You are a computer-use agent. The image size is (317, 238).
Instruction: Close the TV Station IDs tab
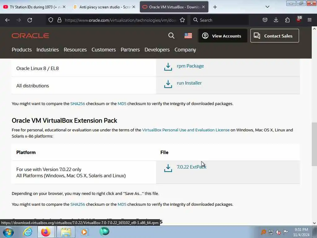[x=64, y=7]
